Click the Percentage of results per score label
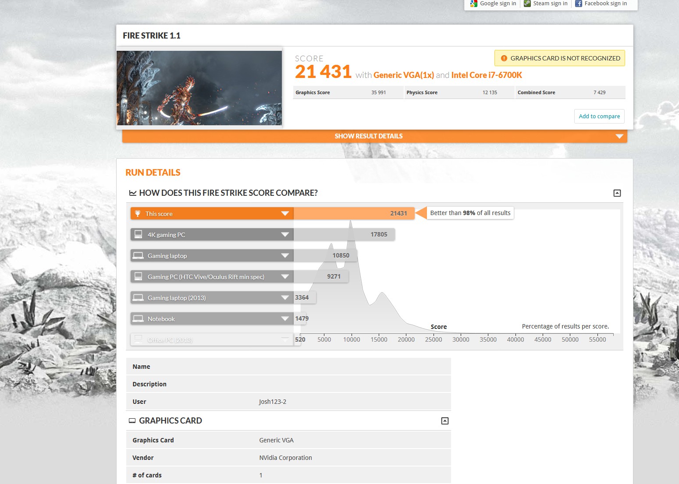This screenshot has width=679, height=484. coord(565,326)
